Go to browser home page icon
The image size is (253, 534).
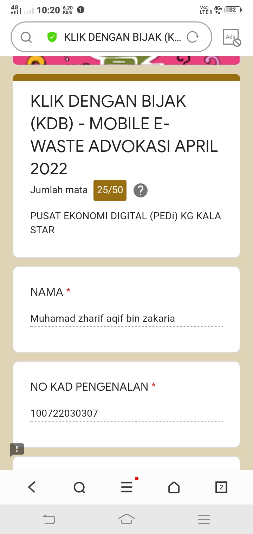point(174,487)
